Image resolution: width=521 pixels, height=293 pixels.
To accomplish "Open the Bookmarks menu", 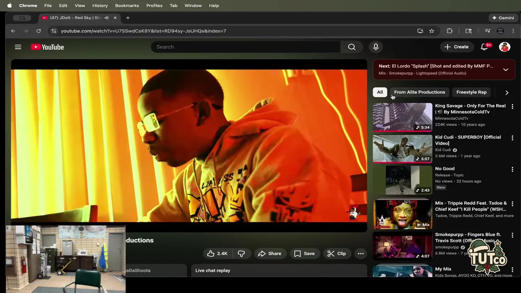I will click(x=127, y=6).
